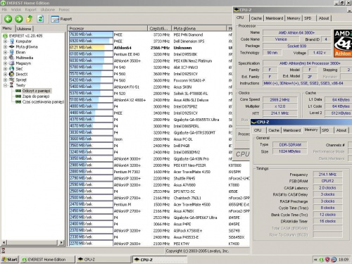Screen dimensions: 352x264
Task: Select the highlighted 6121 MB/sek Athlon64 bar
Action: (x=91, y=48)
